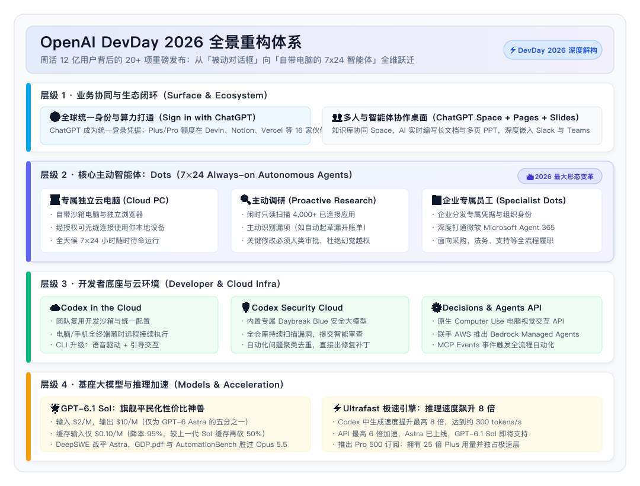Click the globe icon beside 全球统一身份与算力打通

pyautogui.click(x=55, y=117)
